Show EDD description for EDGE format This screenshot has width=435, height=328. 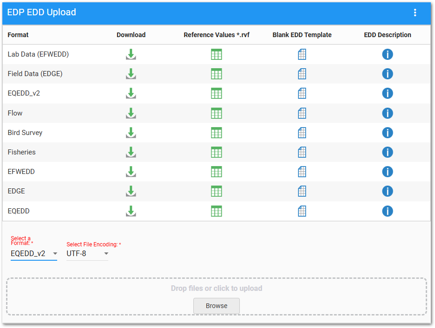coord(387,191)
